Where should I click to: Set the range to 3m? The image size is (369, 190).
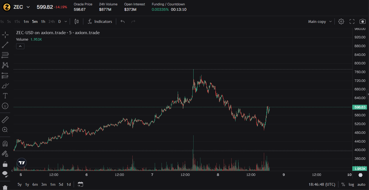click(44, 184)
